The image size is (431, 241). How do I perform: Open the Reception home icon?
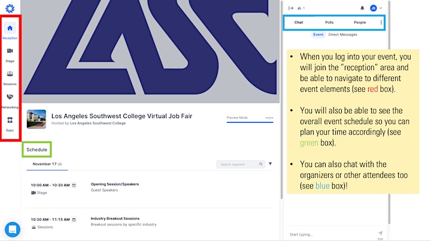pyautogui.click(x=10, y=28)
